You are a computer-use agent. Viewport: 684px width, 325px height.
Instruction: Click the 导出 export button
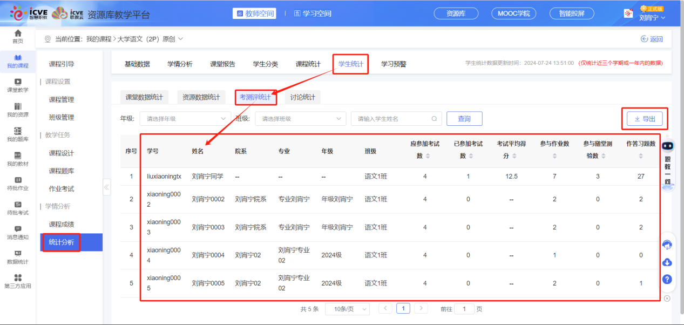(645, 119)
